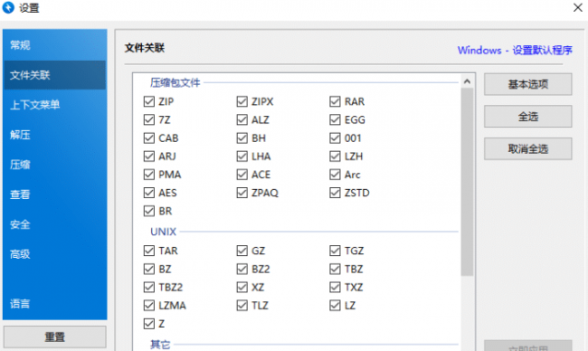Toggle the BH checkbox

pyautogui.click(x=242, y=138)
